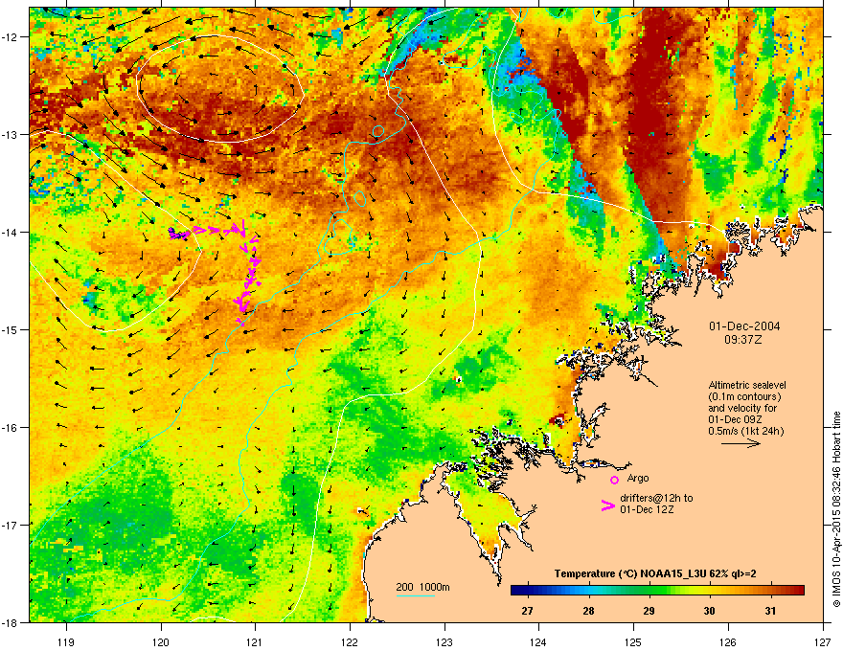Click the magenta Argo circle legend marker

coord(614,480)
